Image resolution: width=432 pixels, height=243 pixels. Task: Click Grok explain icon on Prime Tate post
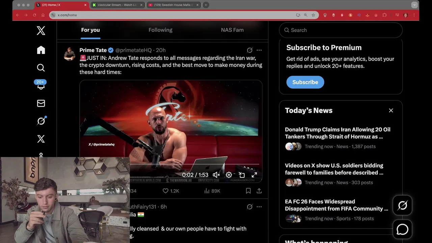[x=250, y=50]
